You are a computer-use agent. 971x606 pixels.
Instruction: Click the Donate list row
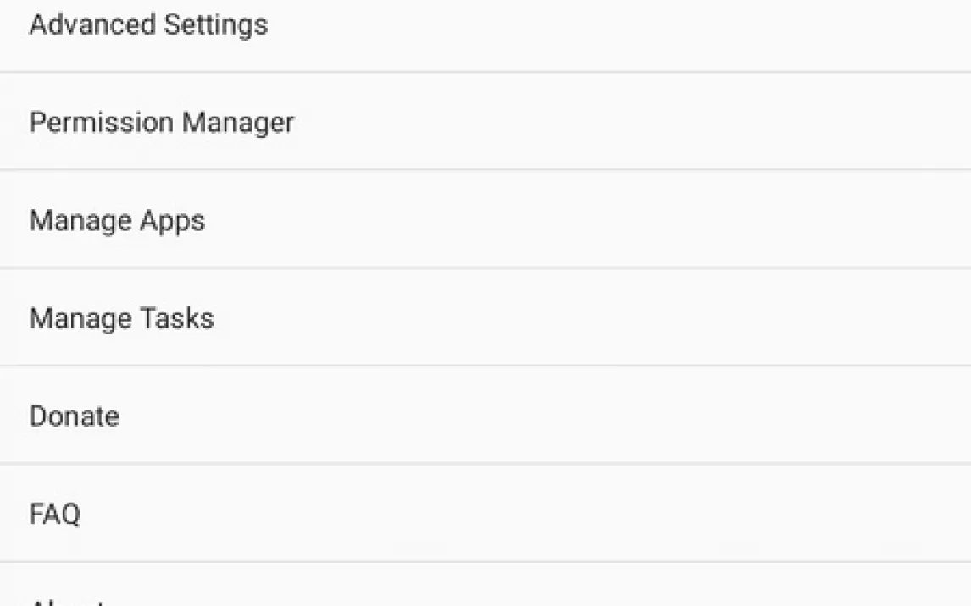(485, 416)
